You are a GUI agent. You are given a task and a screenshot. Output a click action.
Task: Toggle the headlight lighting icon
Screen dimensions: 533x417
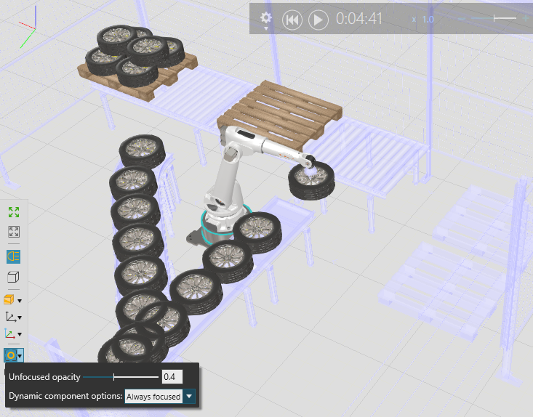coord(14,256)
